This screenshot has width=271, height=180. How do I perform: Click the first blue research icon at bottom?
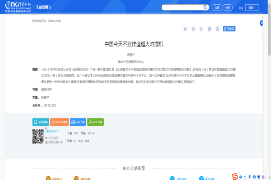click(x=173, y=178)
